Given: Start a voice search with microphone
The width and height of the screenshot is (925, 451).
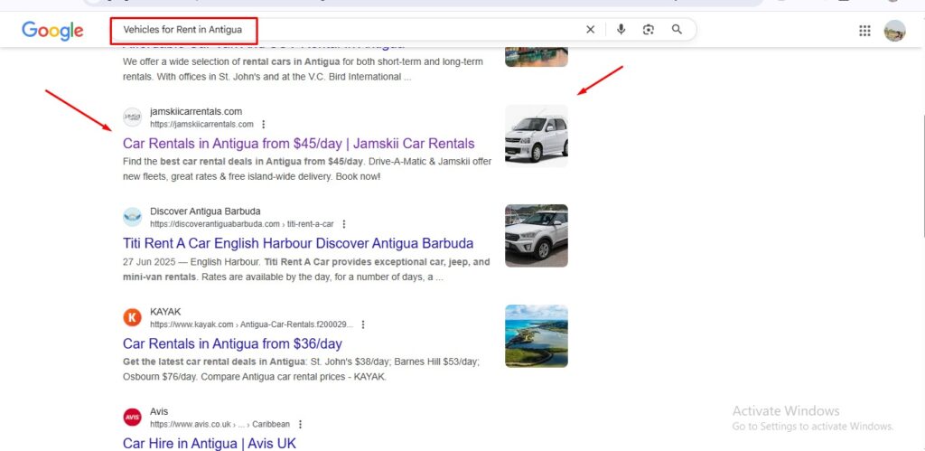Looking at the screenshot, I should click(x=621, y=30).
